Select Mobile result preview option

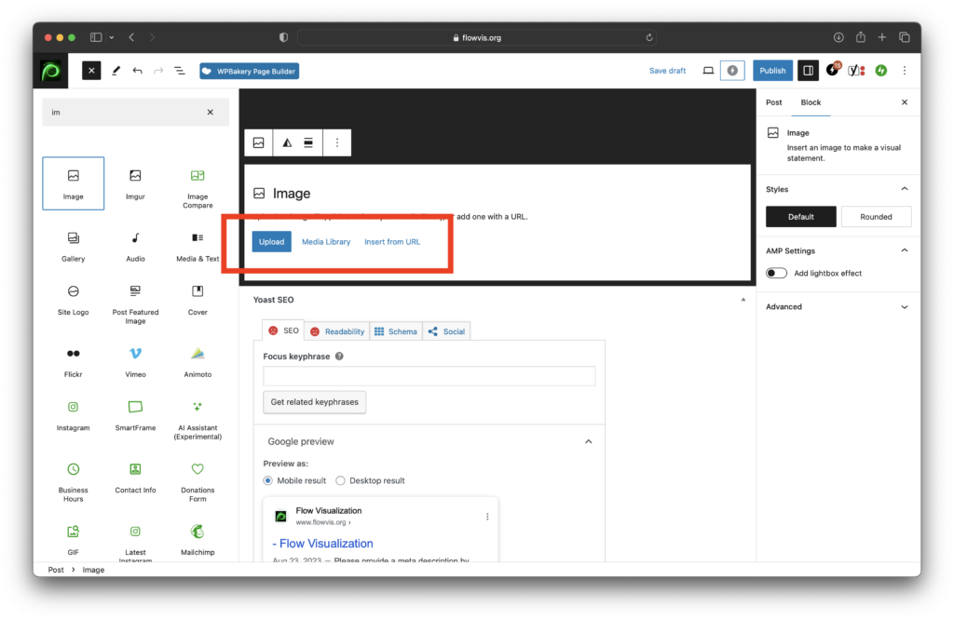pos(268,480)
